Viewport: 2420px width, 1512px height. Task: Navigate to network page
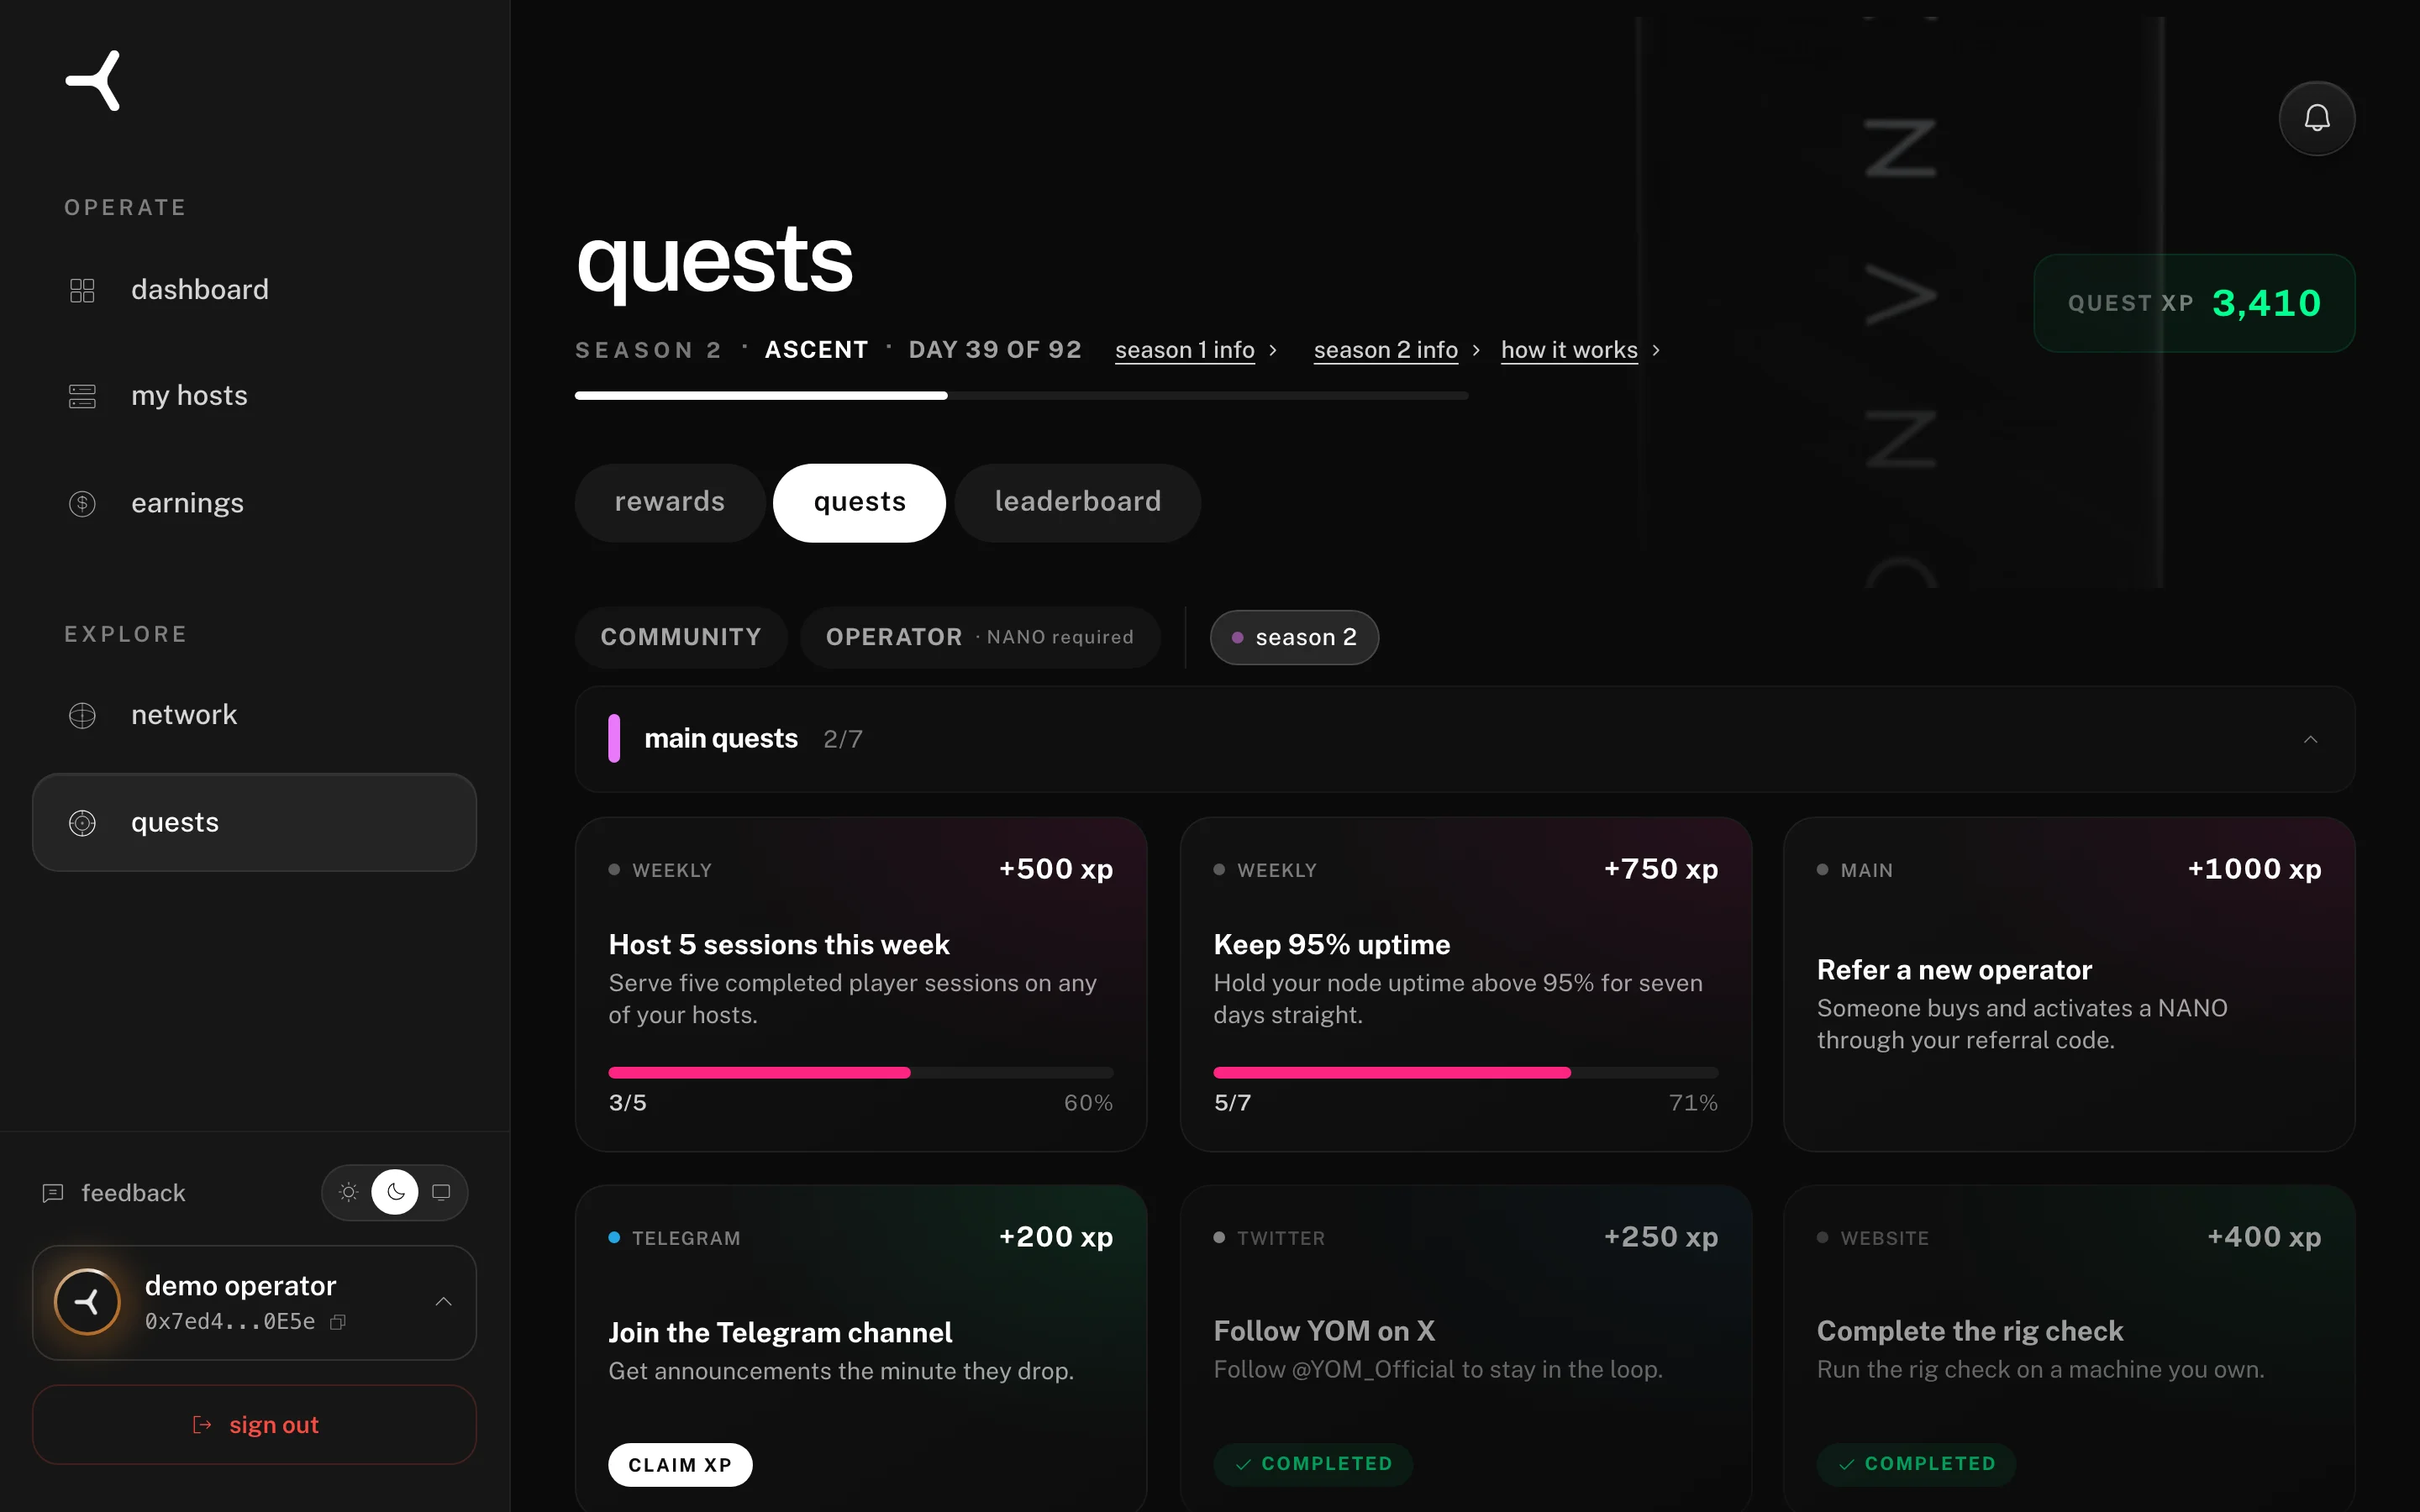[x=254, y=715]
